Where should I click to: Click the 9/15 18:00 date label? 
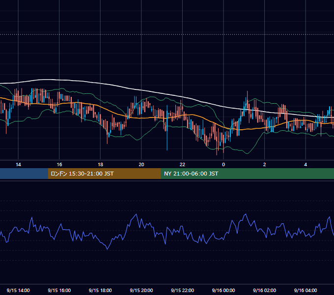(100, 290)
